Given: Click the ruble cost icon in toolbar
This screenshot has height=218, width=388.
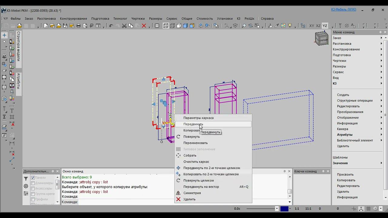Looking at the screenshot, I should (x=92, y=26).
